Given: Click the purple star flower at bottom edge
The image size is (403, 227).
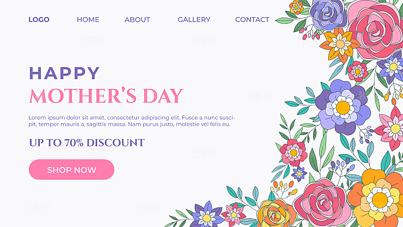Looking at the screenshot, I should click(x=207, y=216).
